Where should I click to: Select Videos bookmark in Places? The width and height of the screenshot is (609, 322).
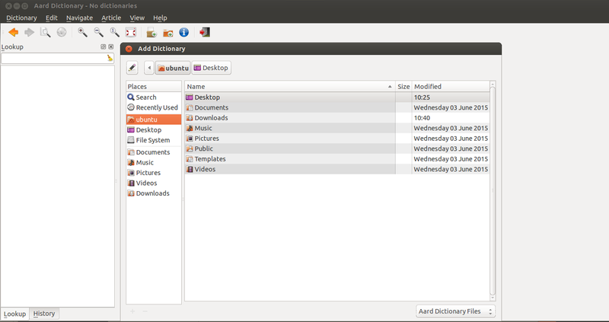click(154, 183)
